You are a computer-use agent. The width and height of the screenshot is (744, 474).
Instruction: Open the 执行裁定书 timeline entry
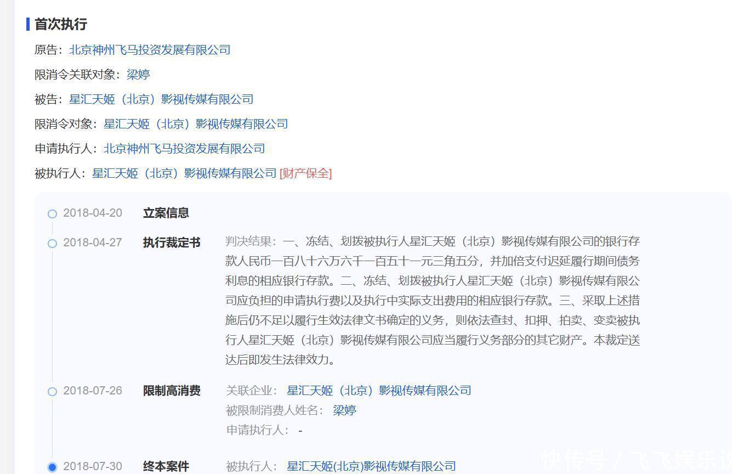pyautogui.click(x=172, y=243)
